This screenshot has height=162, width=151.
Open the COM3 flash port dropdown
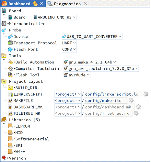pyautogui.click(x=69, y=49)
